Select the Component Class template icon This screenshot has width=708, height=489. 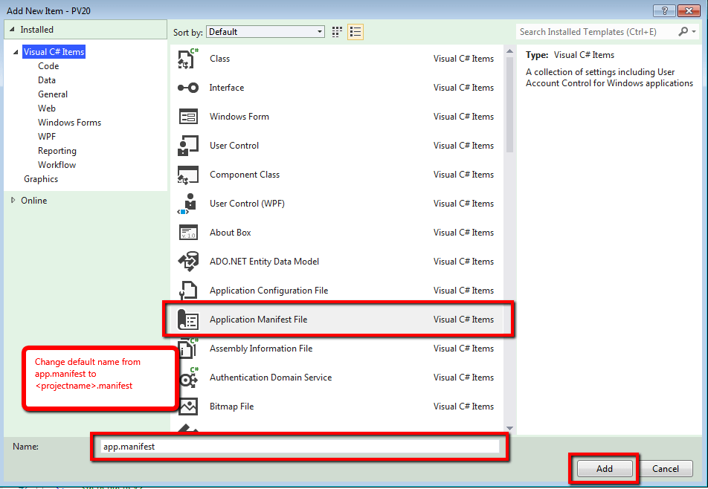point(189,174)
